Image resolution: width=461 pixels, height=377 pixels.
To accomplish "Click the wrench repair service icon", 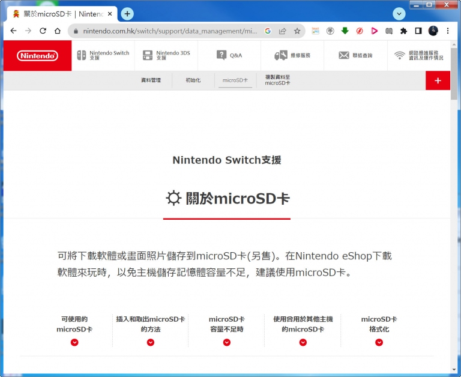I will point(281,55).
